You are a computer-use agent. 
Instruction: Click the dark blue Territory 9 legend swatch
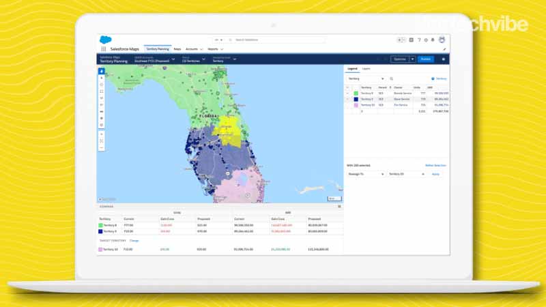pyautogui.click(x=356, y=99)
